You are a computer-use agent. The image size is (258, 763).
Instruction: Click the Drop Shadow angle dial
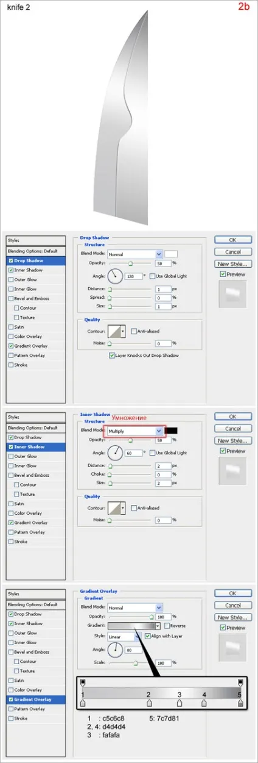tap(116, 276)
